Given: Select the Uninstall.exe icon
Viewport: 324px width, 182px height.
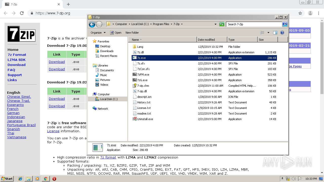Looking at the screenshot, I should pos(134,119).
